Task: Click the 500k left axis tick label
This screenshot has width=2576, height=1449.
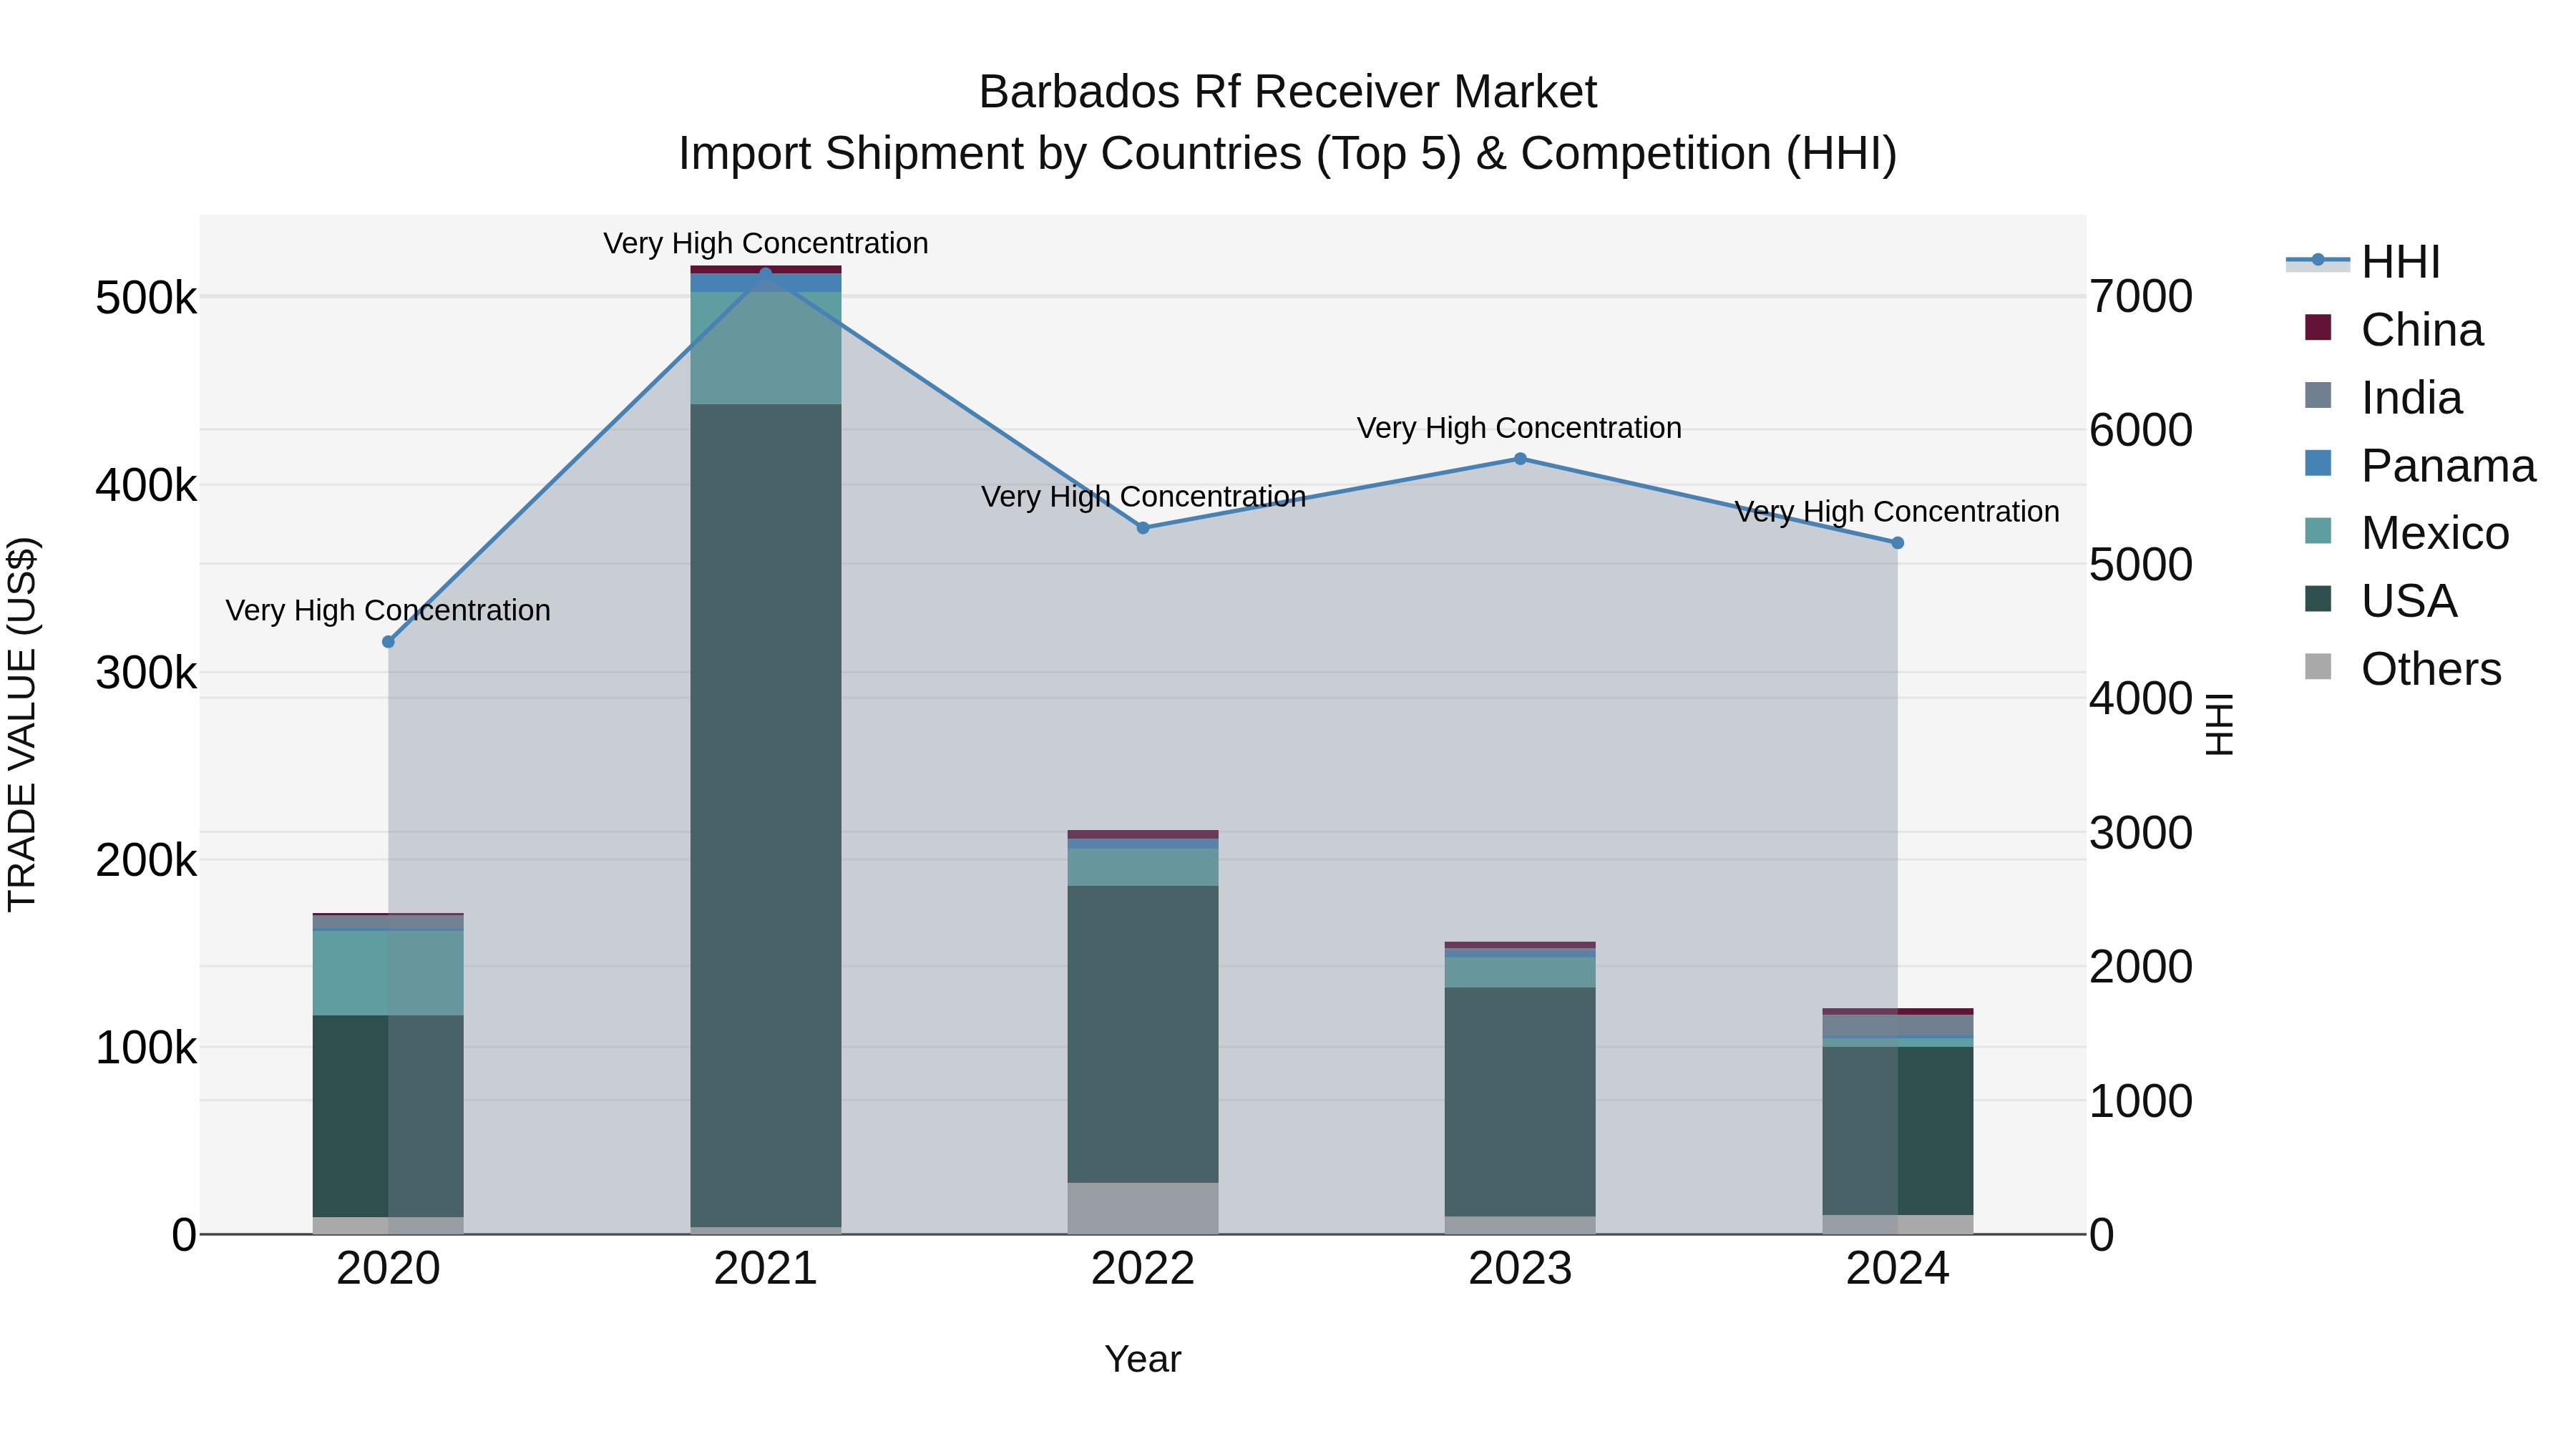Action: [147, 298]
